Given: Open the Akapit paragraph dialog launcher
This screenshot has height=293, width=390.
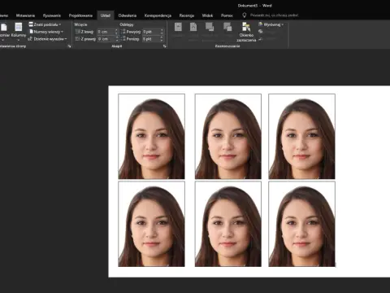Looking at the screenshot, I should coord(164,46).
